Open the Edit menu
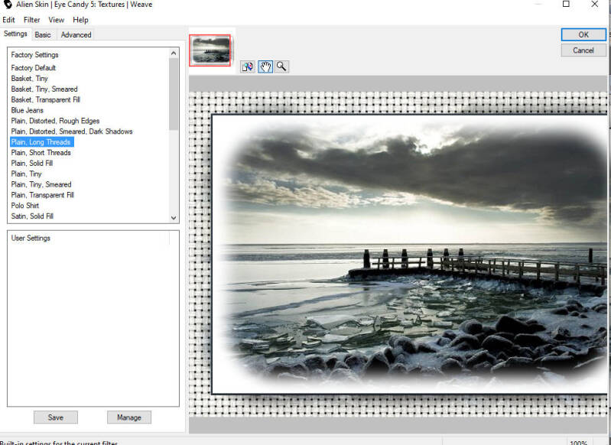The width and height of the screenshot is (611, 445). click(8, 20)
